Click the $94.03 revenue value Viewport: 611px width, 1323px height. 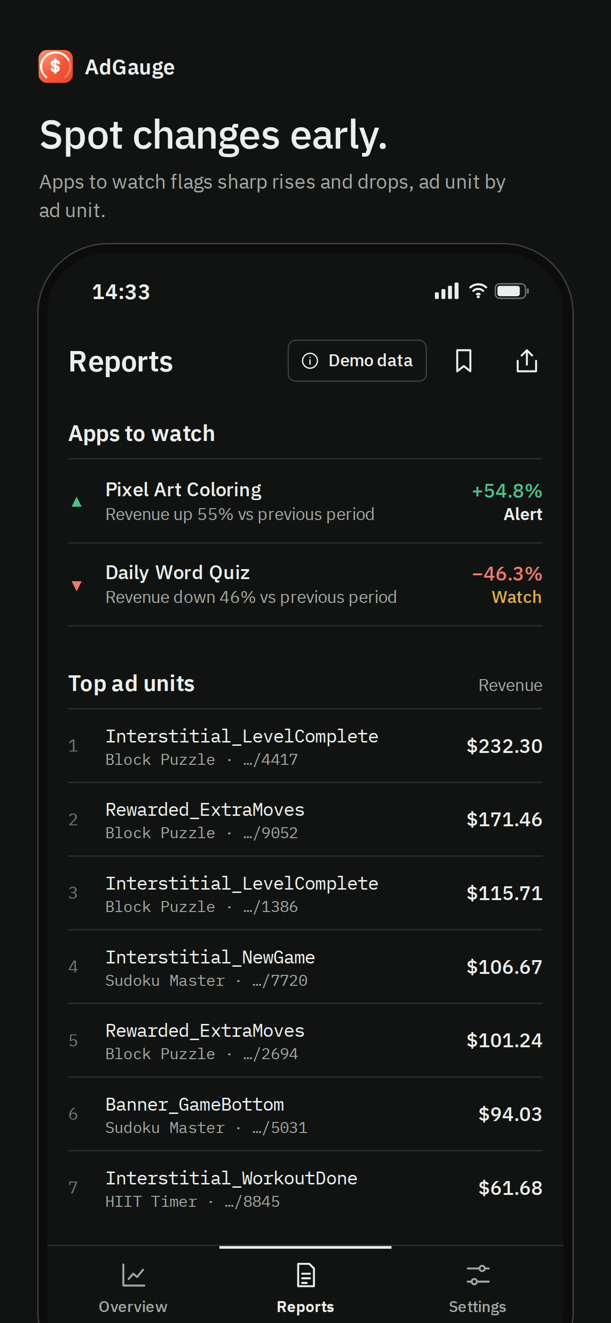[x=511, y=1114]
